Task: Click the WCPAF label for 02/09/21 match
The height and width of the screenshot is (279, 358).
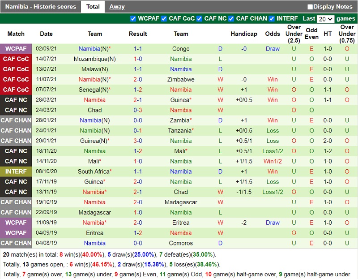Action: (x=16, y=49)
